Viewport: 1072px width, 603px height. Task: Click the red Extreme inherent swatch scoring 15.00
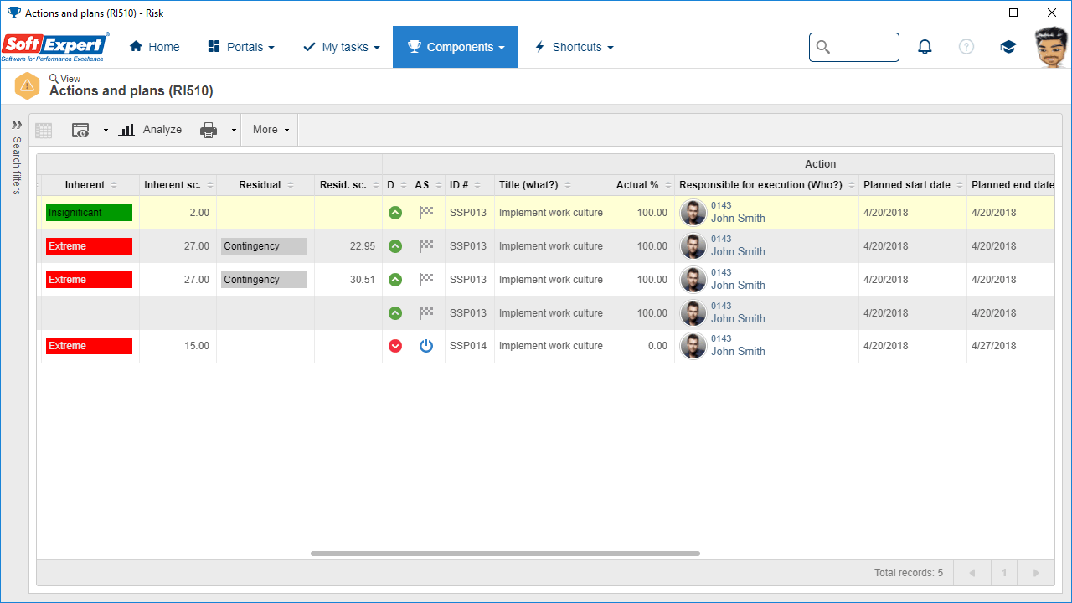89,346
